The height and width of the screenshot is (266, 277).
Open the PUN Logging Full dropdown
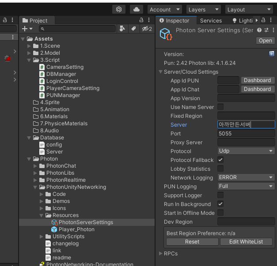(246, 186)
